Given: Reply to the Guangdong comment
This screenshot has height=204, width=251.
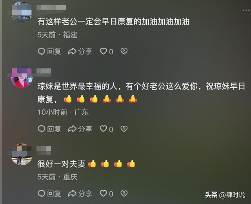Looking at the screenshot, I should (x=49, y=129).
